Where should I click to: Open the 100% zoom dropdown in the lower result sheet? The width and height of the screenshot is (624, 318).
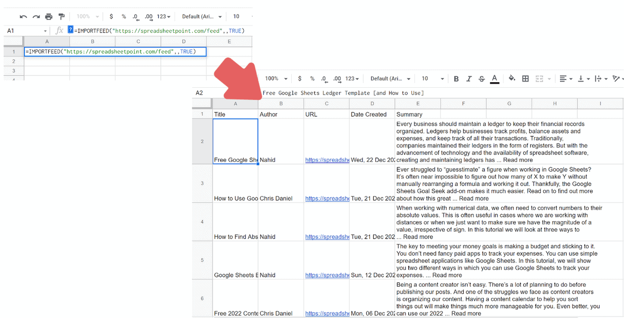tap(277, 78)
